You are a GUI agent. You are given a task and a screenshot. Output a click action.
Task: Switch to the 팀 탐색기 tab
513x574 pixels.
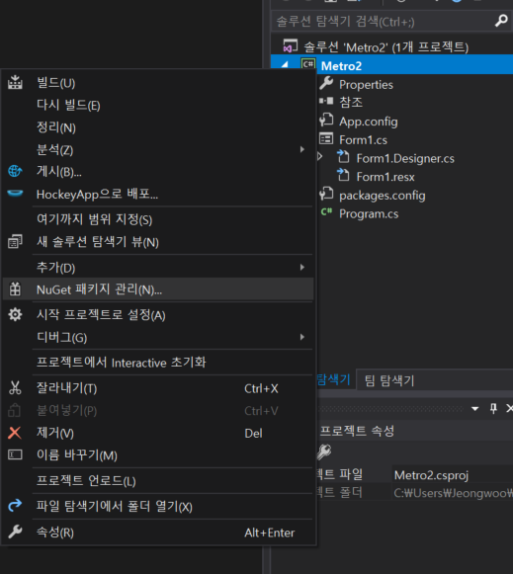pyautogui.click(x=389, y=380)
